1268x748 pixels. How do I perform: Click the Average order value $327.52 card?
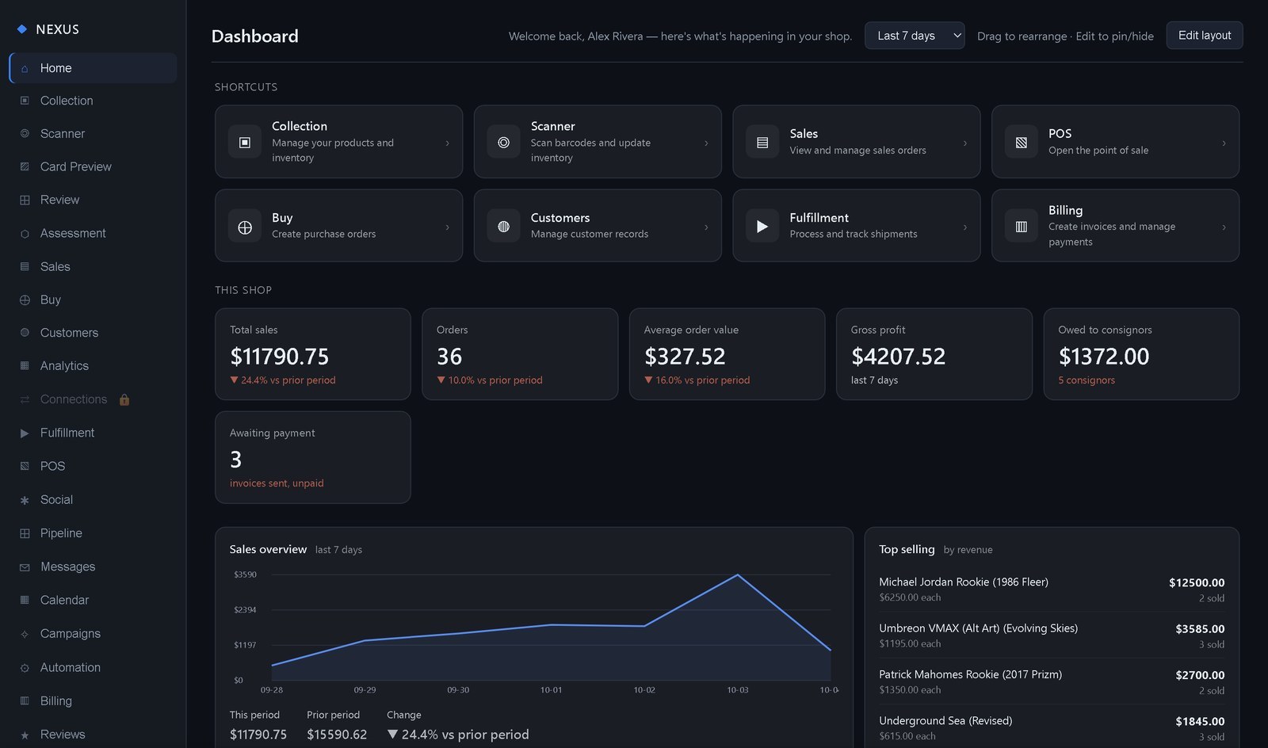[x=727, y=354]
